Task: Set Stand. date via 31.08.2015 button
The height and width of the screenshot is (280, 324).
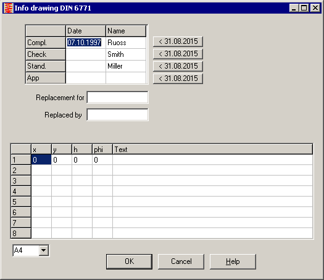Action: point(178,66)
